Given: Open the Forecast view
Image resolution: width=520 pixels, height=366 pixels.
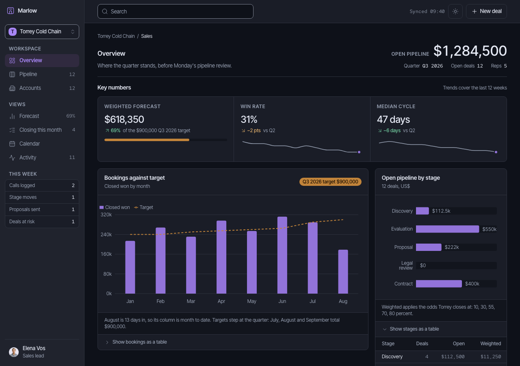Looking at the screenshot, I should coord(42,116).
